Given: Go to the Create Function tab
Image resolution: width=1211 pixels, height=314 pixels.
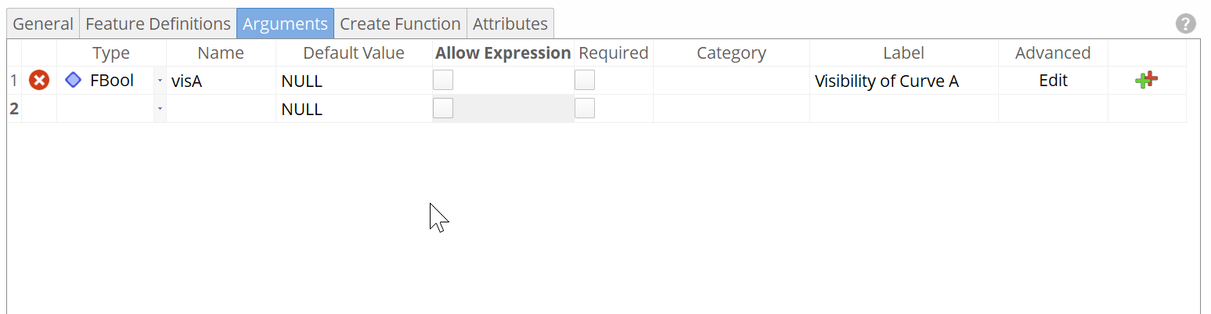Looking at the screenshot, I should 400,23.
